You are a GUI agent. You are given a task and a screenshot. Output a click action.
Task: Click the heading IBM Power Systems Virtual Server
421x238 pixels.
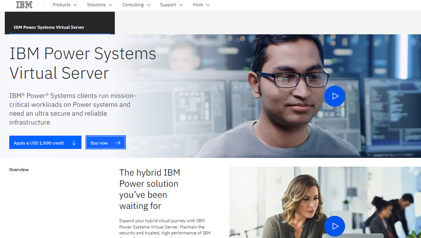click(x=83, y=63)
